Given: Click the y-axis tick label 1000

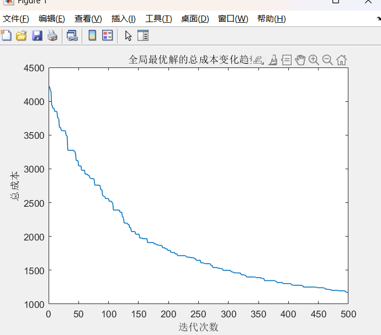Looking at the screenshot, I should pos(34,305).
